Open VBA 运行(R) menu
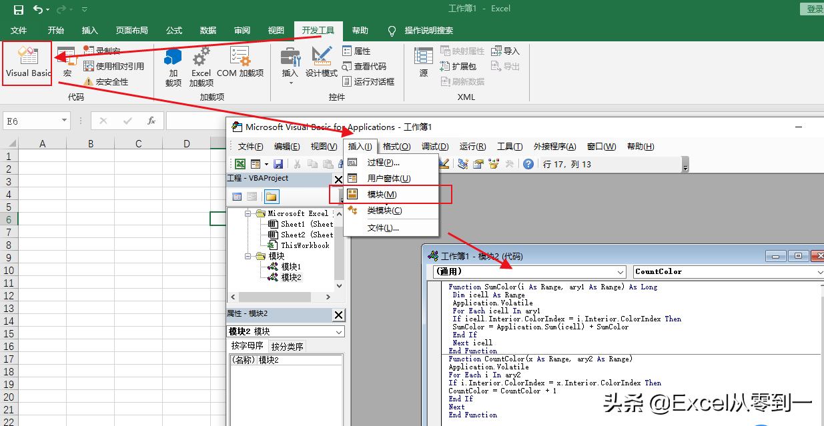The image size is (824, 426). pyautogui.click(x=472, y=147)
